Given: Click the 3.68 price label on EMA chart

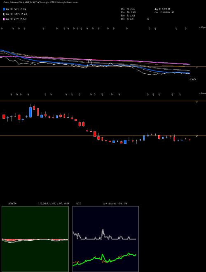Looking at the screenshot, I should click(193, 79).
